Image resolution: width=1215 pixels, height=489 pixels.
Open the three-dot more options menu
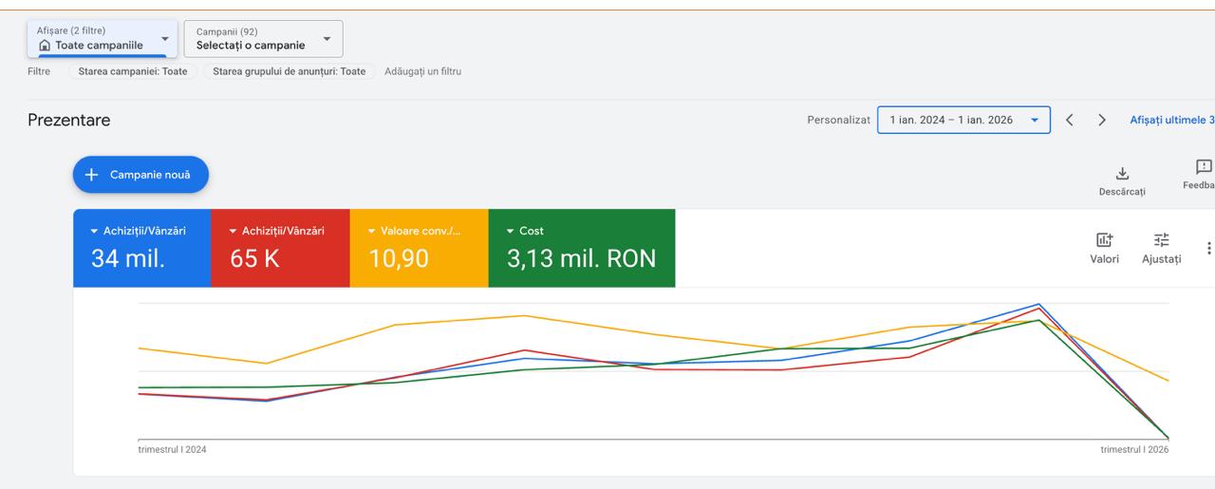(1208, 249)
